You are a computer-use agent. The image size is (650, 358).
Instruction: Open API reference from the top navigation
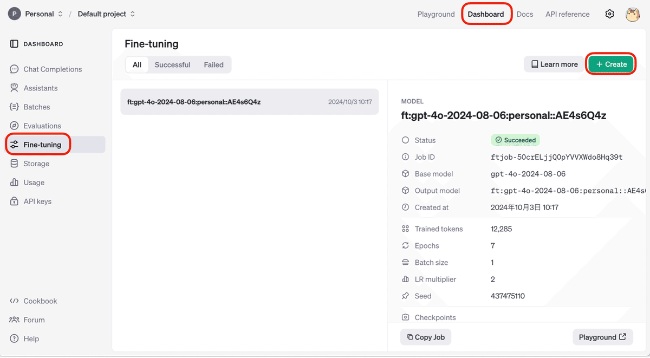(x=567, y=14)
